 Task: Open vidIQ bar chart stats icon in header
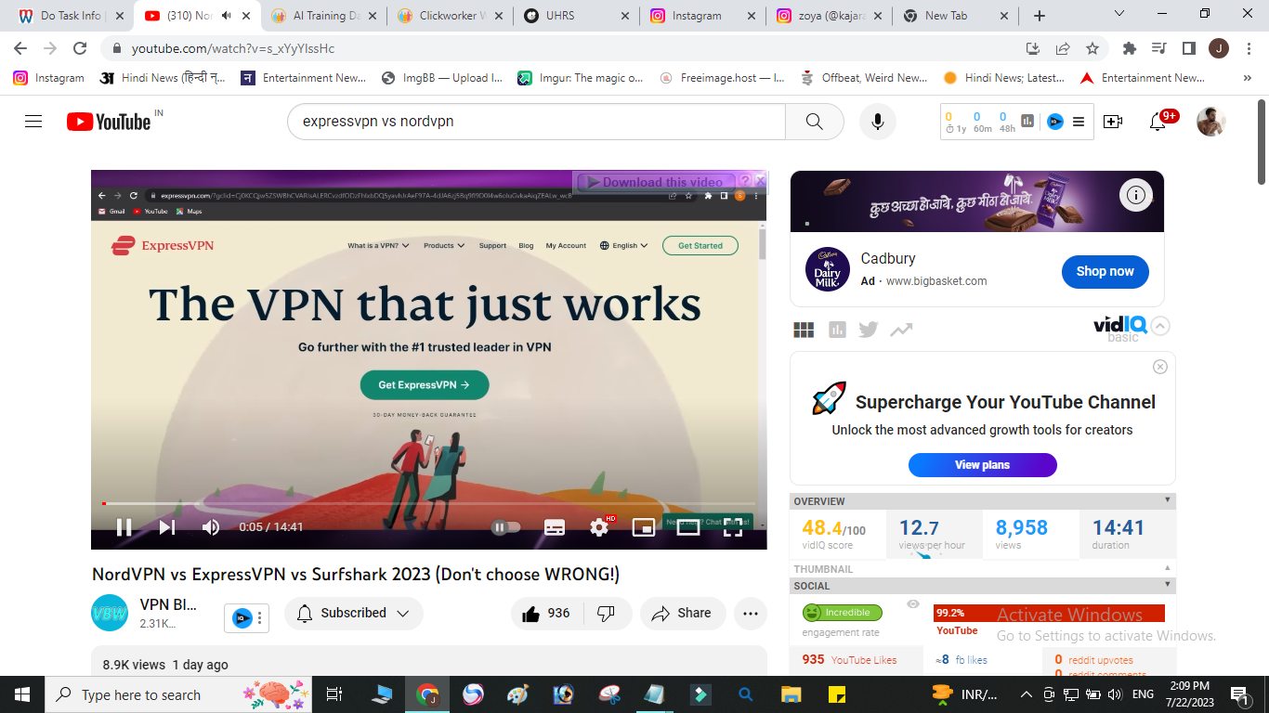click(1028, 121)
